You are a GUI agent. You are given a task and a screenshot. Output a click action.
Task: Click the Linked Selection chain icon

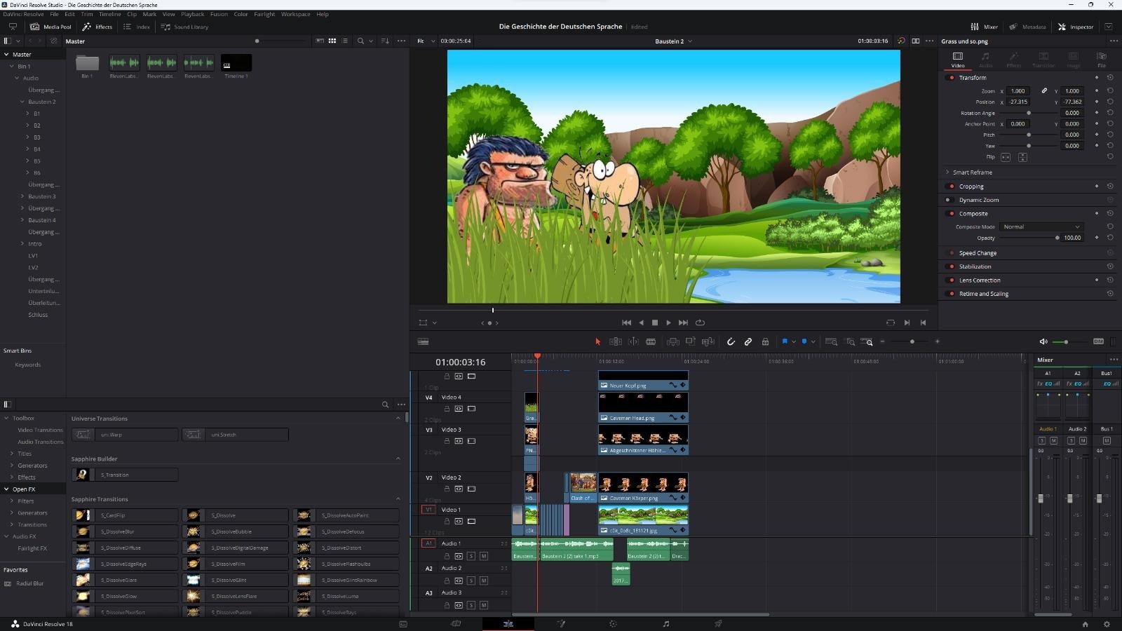[748, 341]
